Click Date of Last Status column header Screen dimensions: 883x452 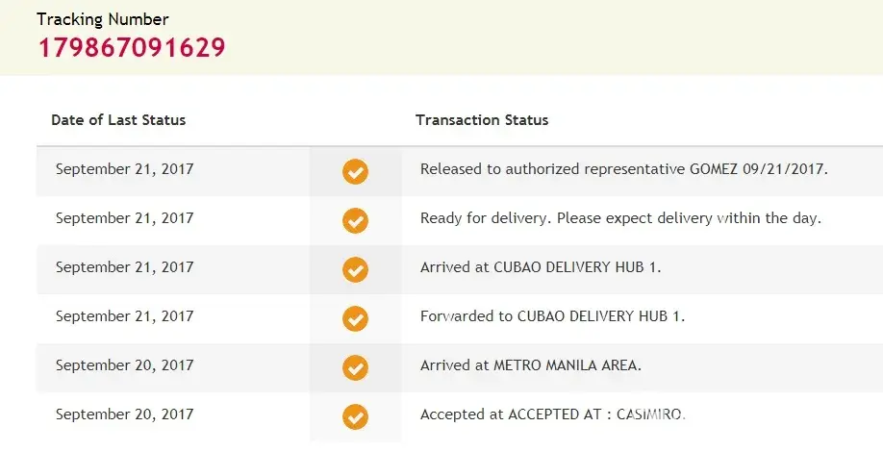click(118, 120)
